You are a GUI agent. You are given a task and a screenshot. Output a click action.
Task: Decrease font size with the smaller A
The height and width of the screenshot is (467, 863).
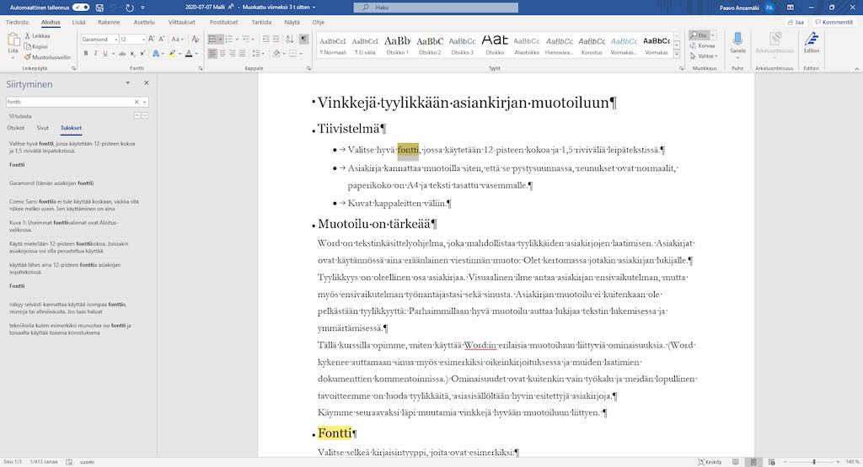(161, 39)
